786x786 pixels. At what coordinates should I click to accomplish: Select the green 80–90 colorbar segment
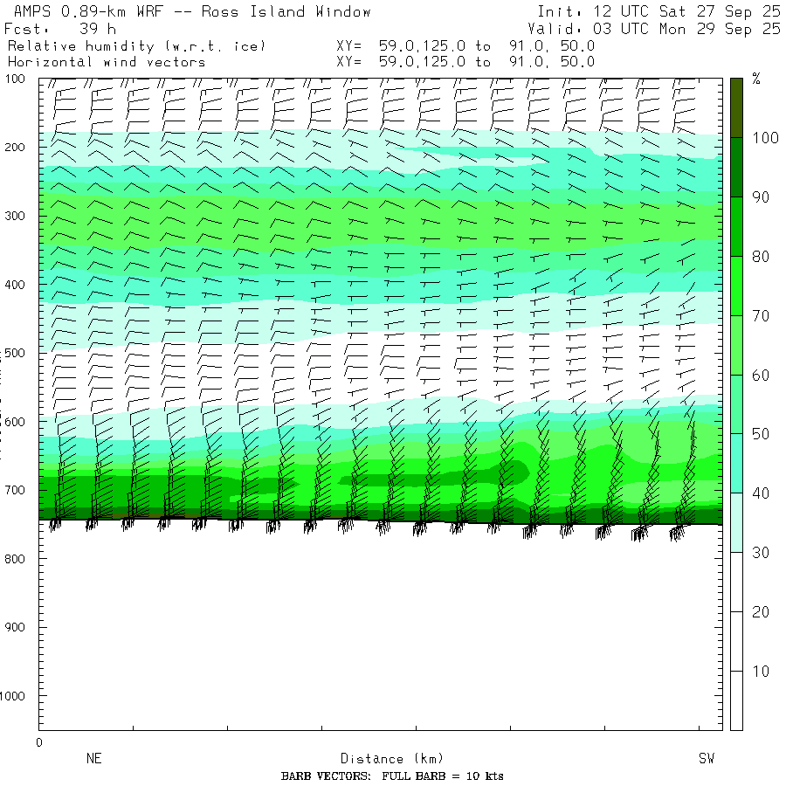(x=736, y=226)
